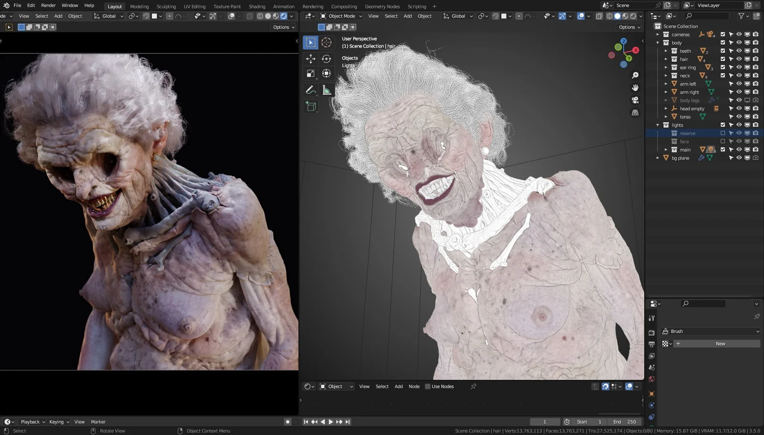The image size is (764, 435).
Task: Select the Annotate tool
Action: pyautogui.click(x=311, y=89)
